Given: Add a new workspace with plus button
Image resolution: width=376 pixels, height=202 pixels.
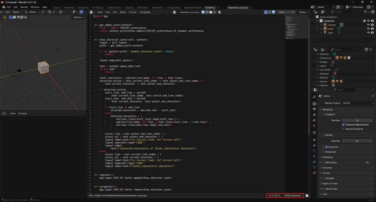Looking at the screenshot, I should [x=219, y=7].
